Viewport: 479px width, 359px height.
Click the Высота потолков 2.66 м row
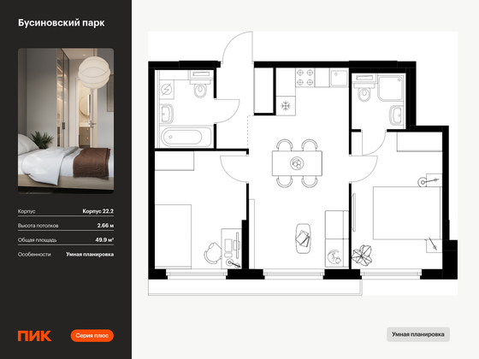pos(66,226)
